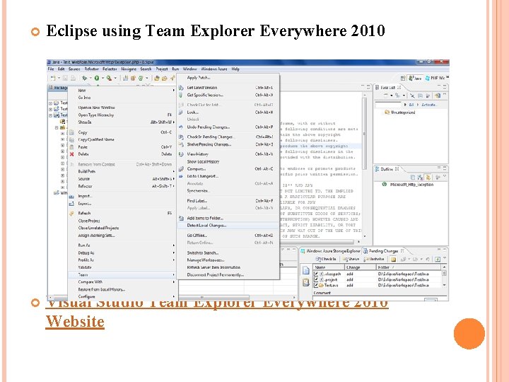Click the green Run icon in toolbar
The image size is (509, 382).
pyautogui.click(x=97, y=78)
